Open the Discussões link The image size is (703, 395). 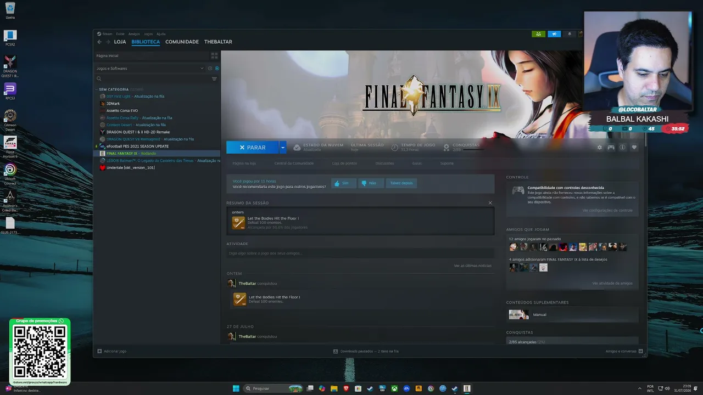point(384,163)
